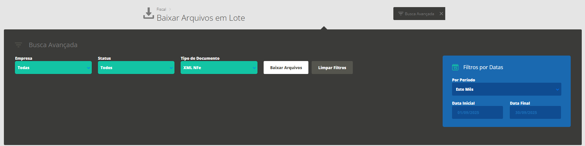Screen dimensions: 585x146
Task: Click the Limpar Filtros button
Action: point(332,68)
